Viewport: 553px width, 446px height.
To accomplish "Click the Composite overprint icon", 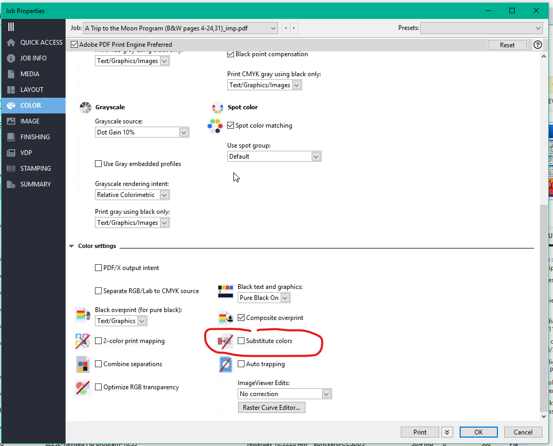I will coord(226,318).
